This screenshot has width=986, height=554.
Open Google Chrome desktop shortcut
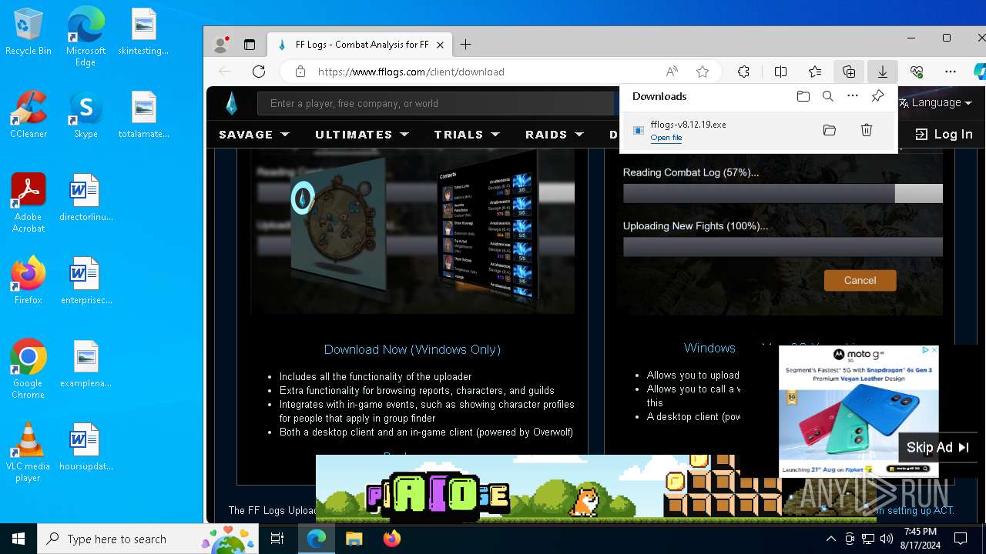[29, 369]
